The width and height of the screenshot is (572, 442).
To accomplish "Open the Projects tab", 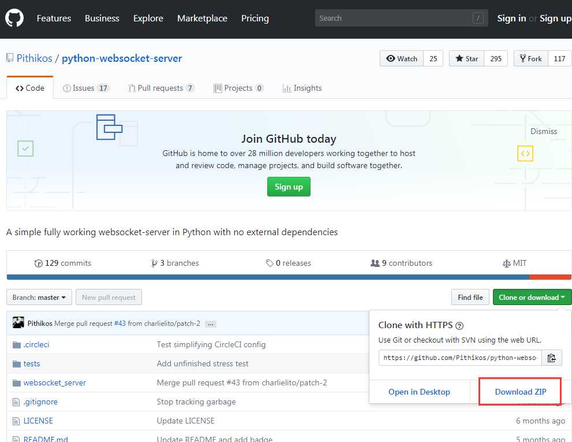I will point(238,88).
